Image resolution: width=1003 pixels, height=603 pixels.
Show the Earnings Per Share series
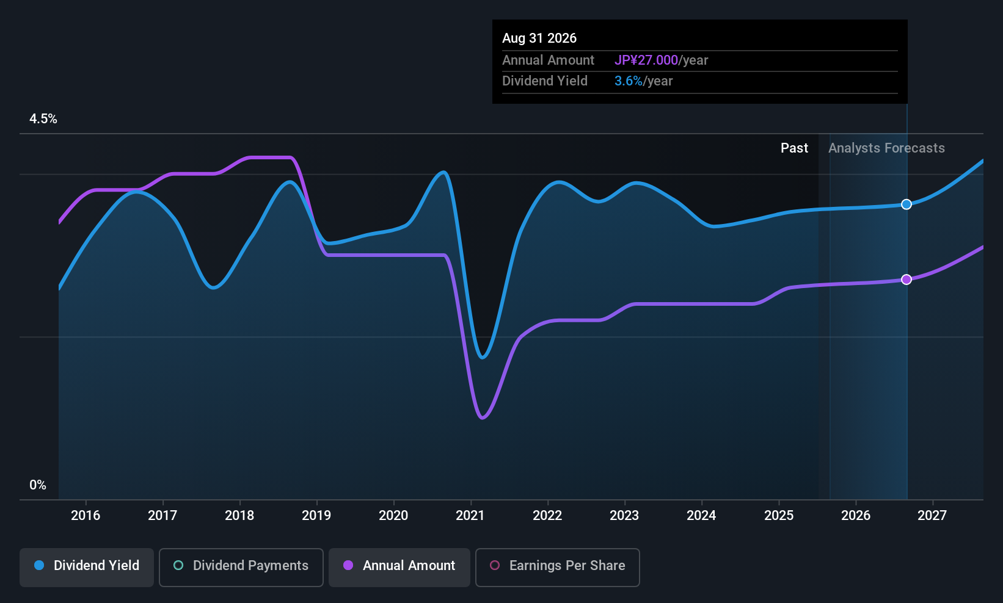(558, 568)
